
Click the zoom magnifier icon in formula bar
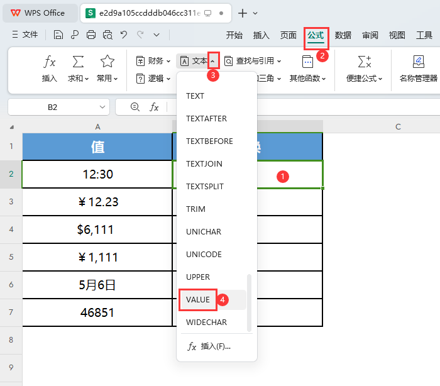[135, 107]
